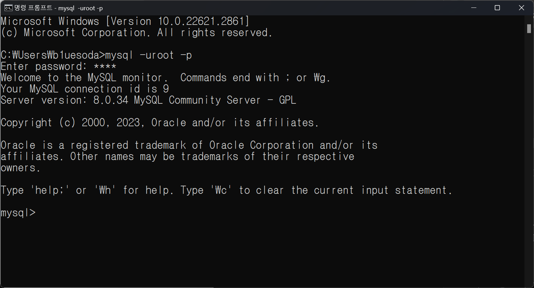Viewport: 534px width, 288px height.
Task: Click 'Your MySQL connection id is 9' line
Action: pos(85,89)
